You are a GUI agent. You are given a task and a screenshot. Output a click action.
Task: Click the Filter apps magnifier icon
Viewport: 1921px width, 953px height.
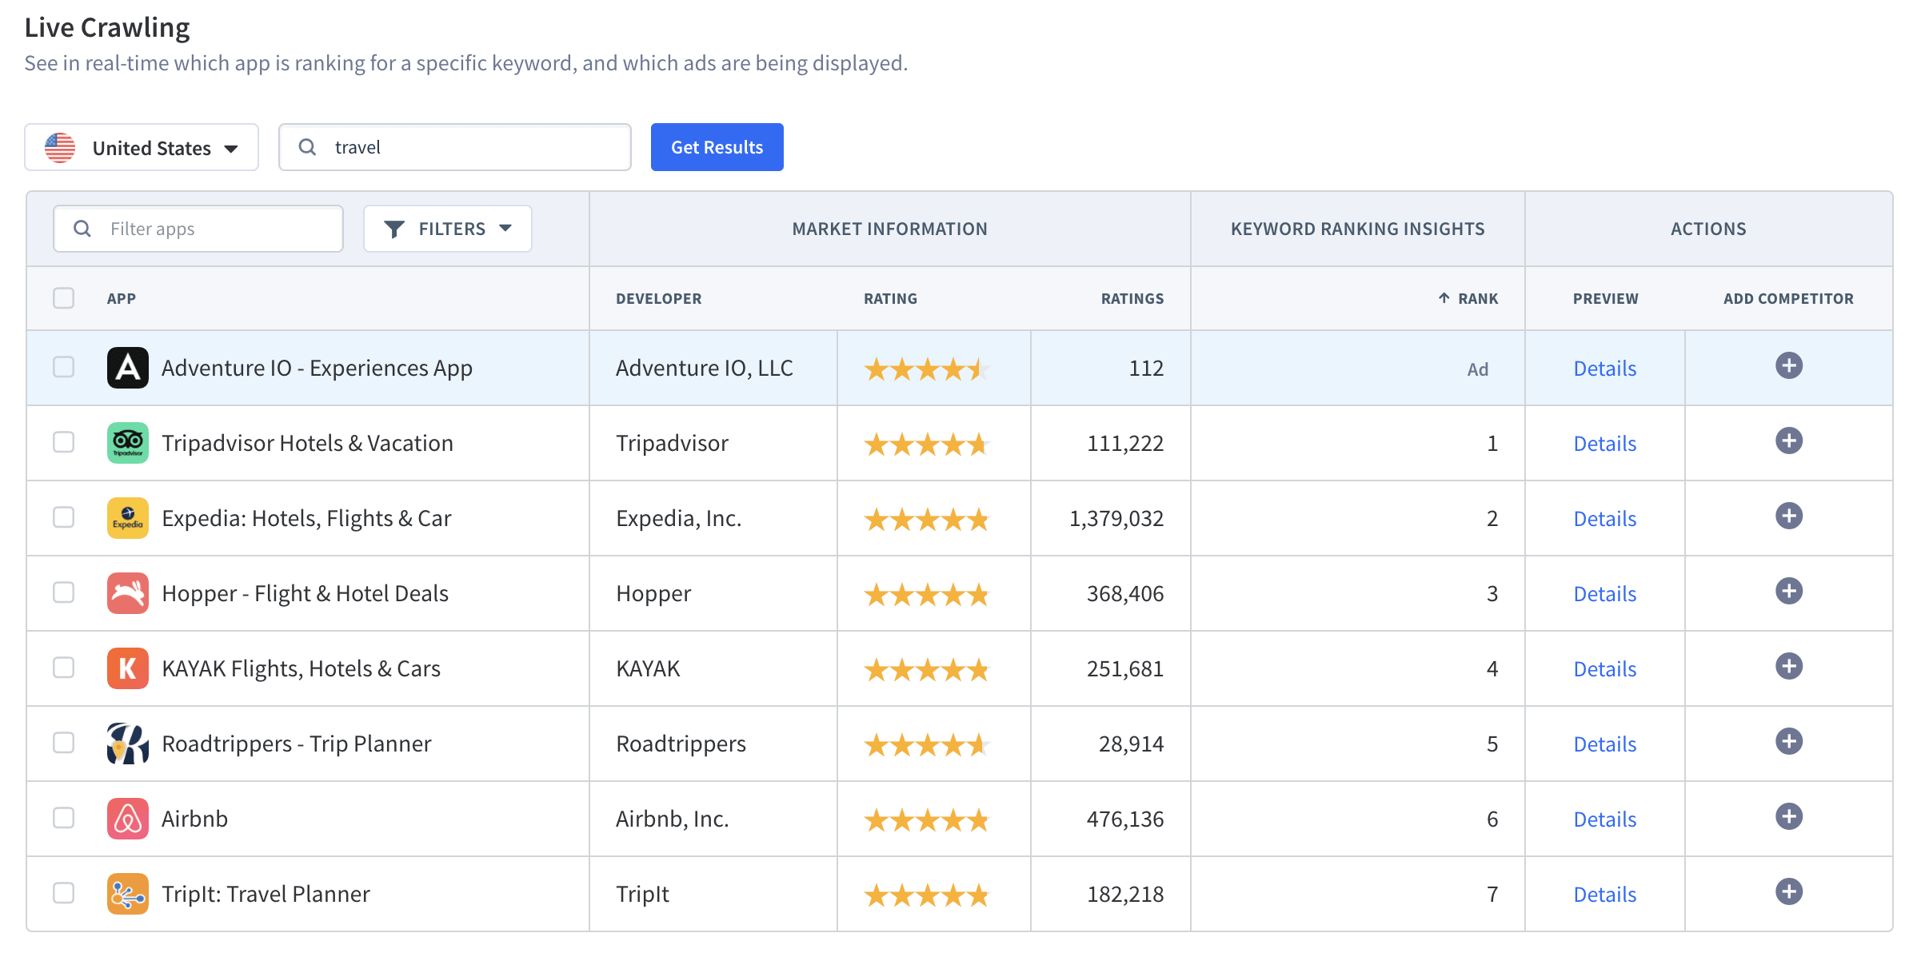(x=82, y=229)
